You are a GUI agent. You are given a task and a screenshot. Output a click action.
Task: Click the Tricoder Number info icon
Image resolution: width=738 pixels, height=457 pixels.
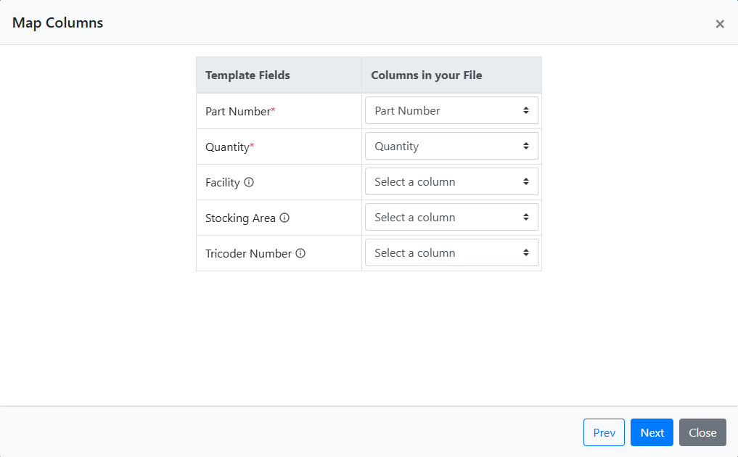300,253
